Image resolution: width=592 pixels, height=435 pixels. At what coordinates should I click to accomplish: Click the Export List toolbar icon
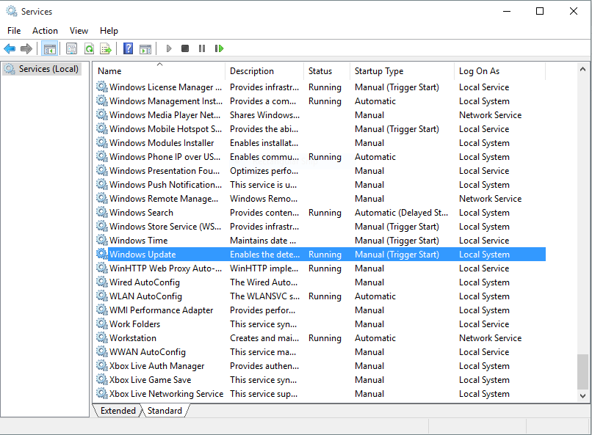[106, 48]
